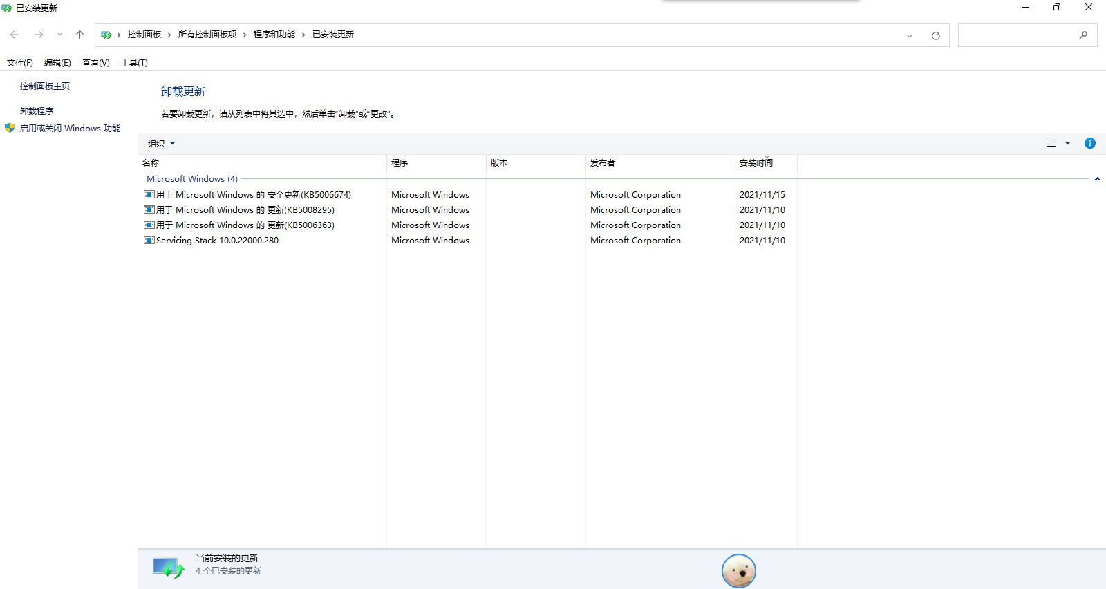Go back using the Back arrow
This screenshot has width=1106, height=589.
coord(15,35)
